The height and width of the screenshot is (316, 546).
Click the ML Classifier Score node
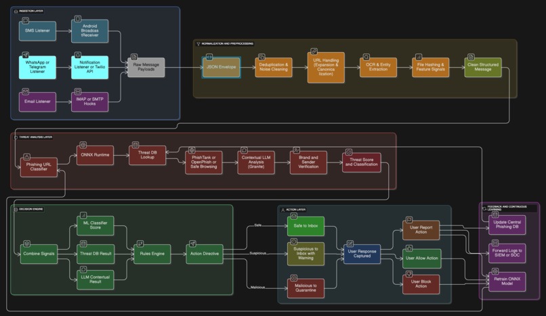pos(95,225)
